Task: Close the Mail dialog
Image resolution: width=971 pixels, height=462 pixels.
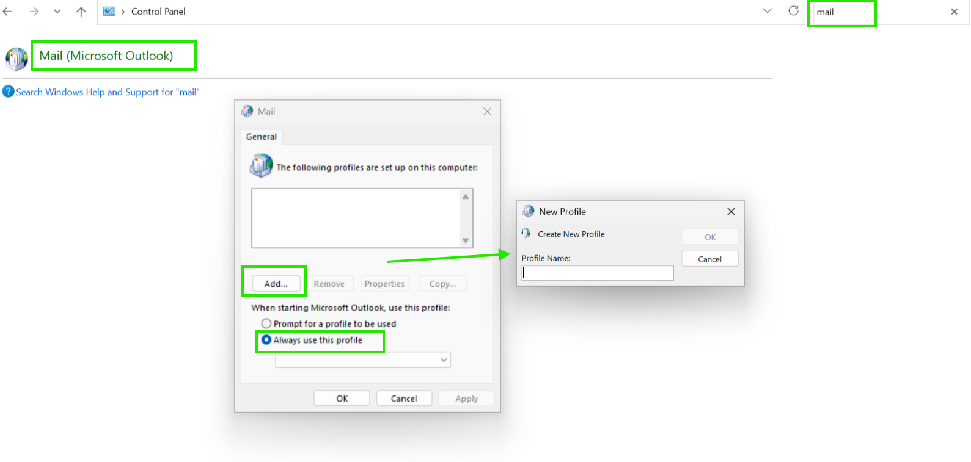Action: pyautogui.click(x=487, y=111)
